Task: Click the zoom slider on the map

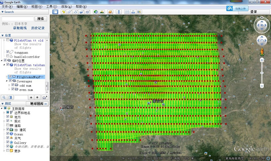Action: (x=262, y=73)
